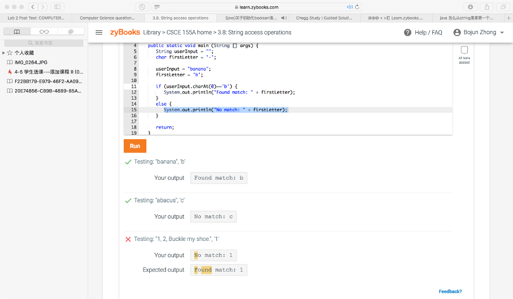Open the zyBooks navigation hamburger menu
The height and width of the screenshot is (299, 513).
99,32
